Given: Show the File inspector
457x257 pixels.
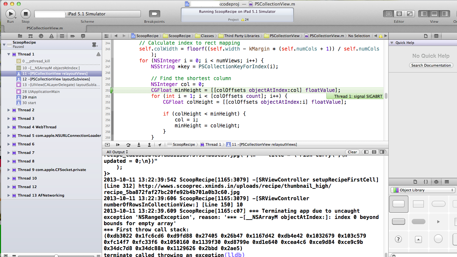Looking at the screenshot, I should [426, 36].
